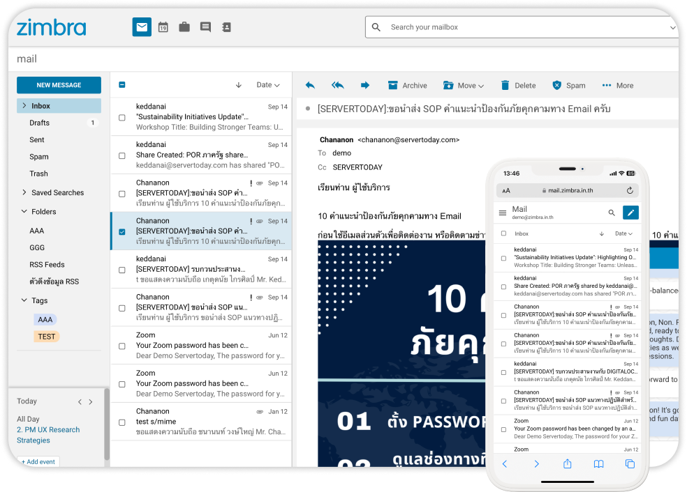This screenshot has height=492, width=687.
Task: Open the Move dropdown
Action: (x=464, y=85)
